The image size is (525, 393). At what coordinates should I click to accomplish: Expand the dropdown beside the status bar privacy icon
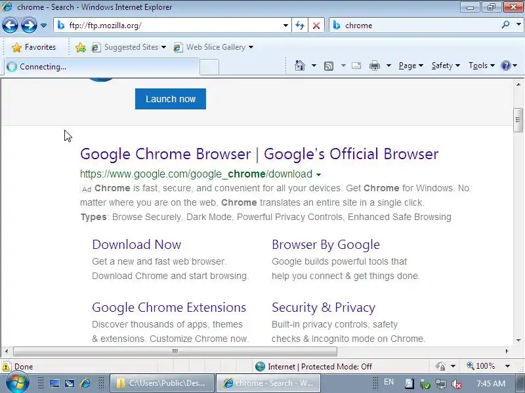[453, 366]
